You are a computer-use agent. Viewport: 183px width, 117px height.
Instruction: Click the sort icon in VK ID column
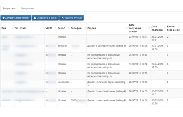55,28
